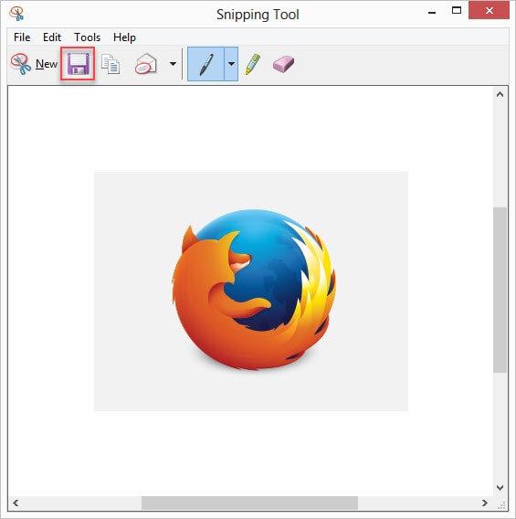
Task: Click the New snip scissors icon
Action: [21, 64]
